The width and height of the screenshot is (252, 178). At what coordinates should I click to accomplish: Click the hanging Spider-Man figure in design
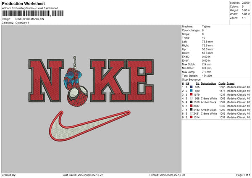[76, 82]
